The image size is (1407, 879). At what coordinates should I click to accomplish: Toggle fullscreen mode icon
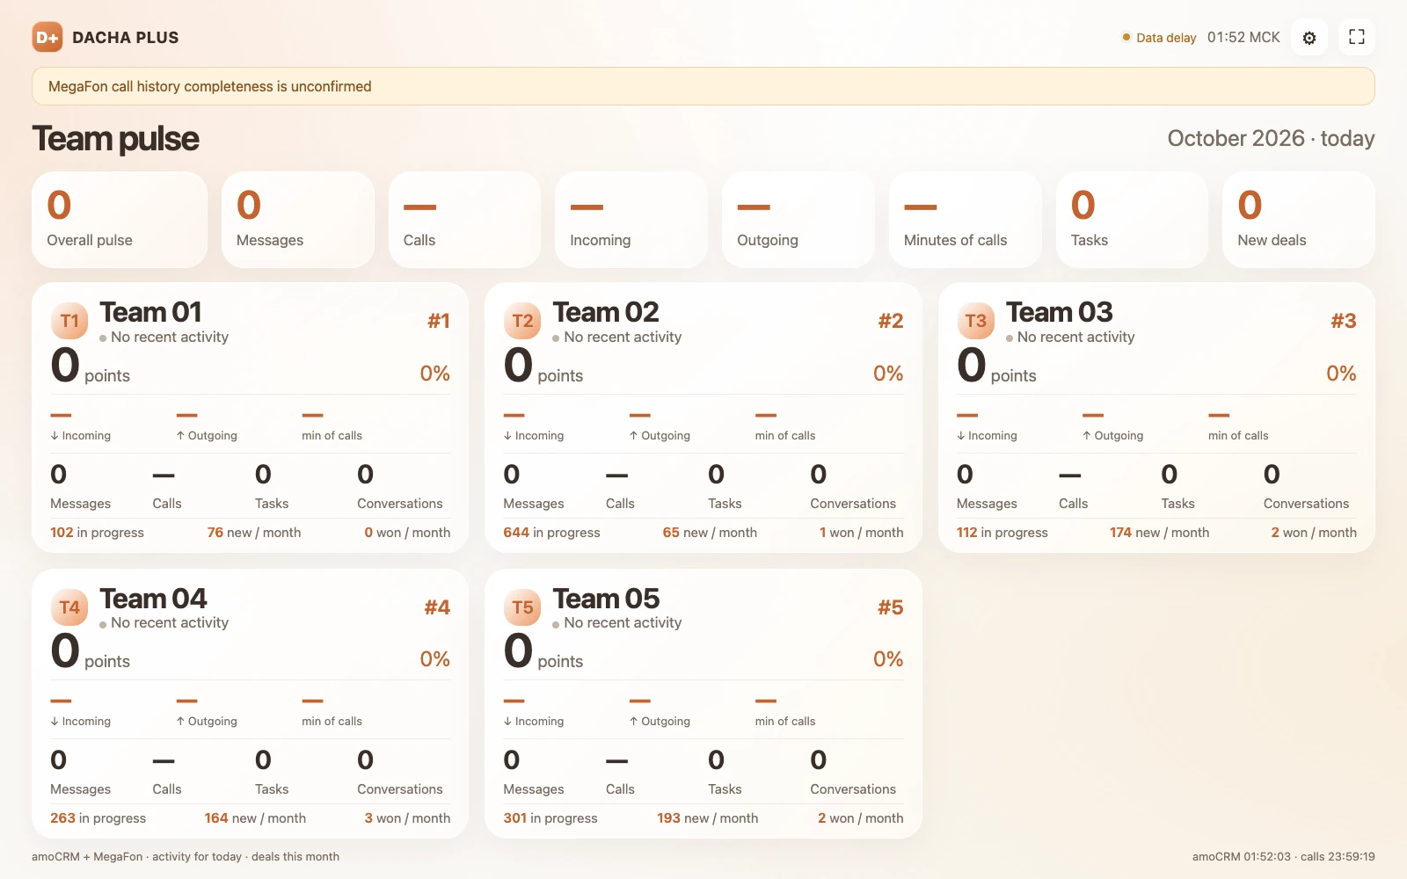(1357, 37)
